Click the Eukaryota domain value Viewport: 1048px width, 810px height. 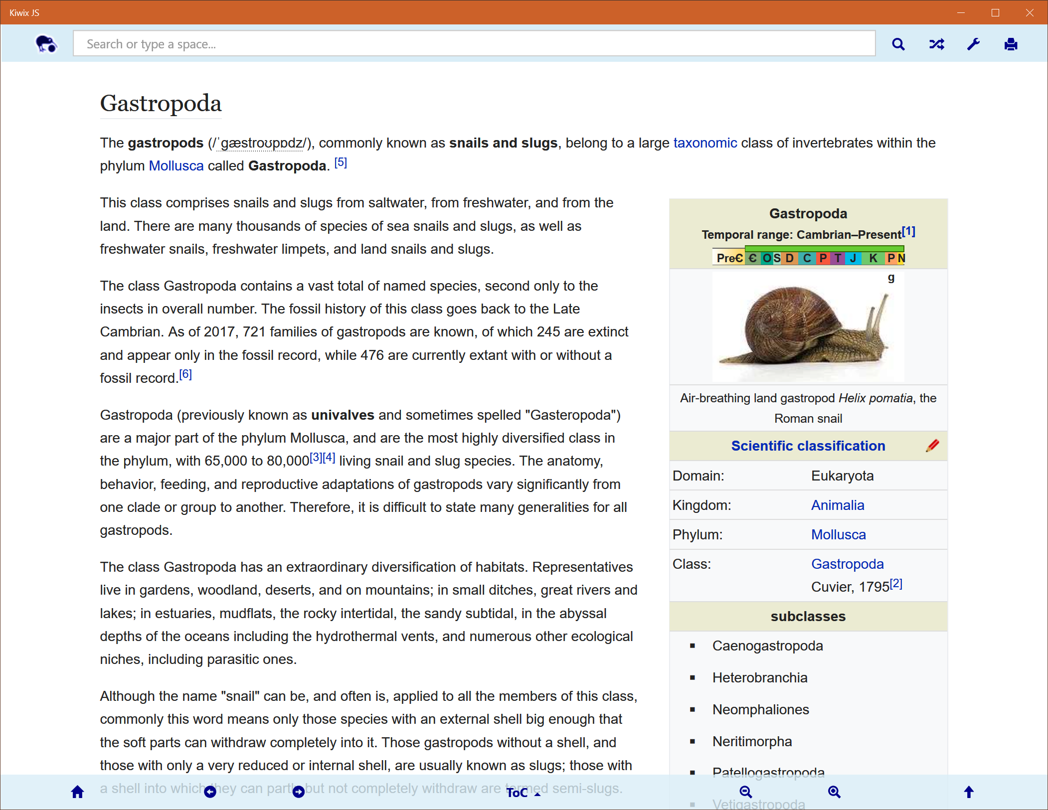point(843,476)
